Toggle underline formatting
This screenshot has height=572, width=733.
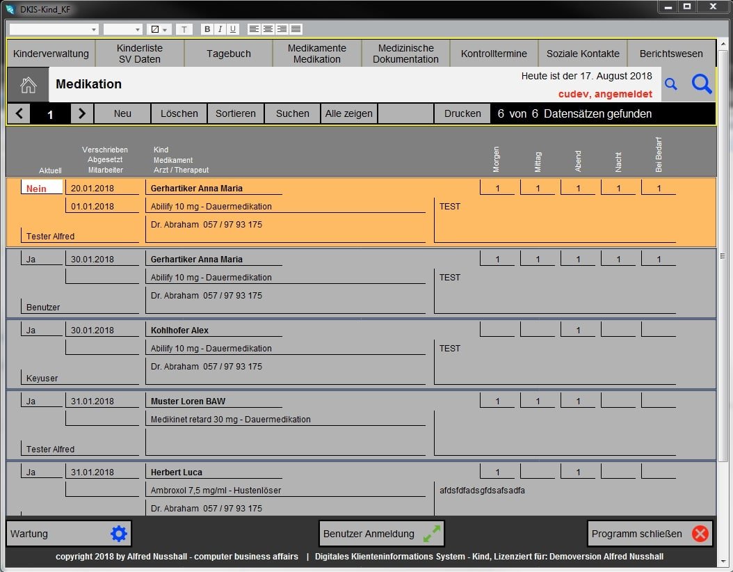(233, 29)
